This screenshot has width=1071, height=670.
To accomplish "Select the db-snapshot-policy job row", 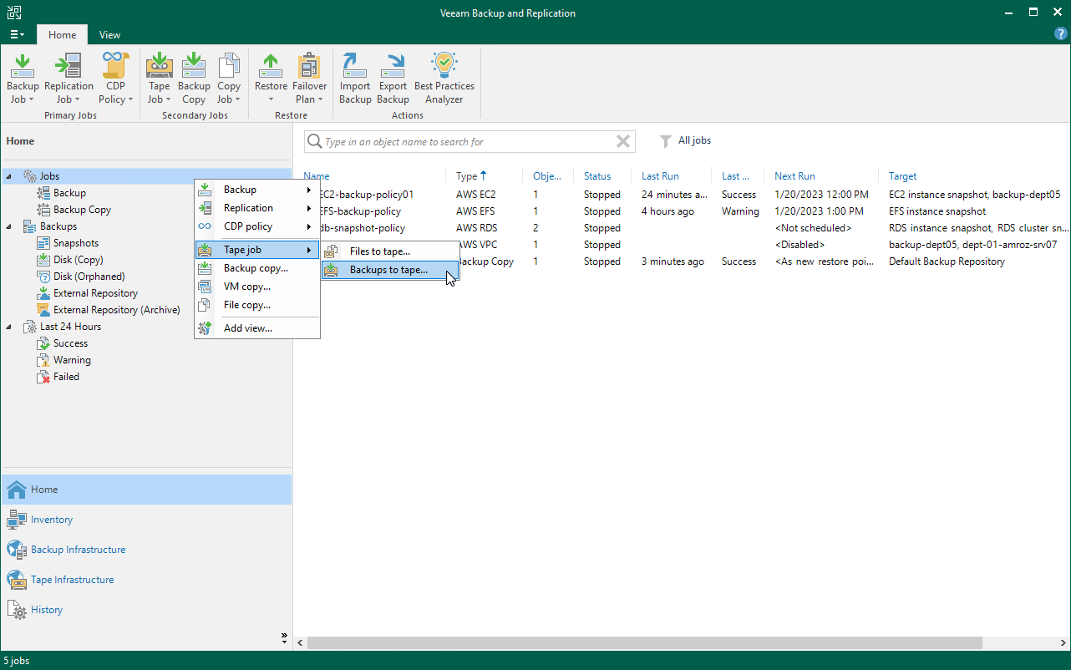I will pyautogui.click(x=682, y=228).
